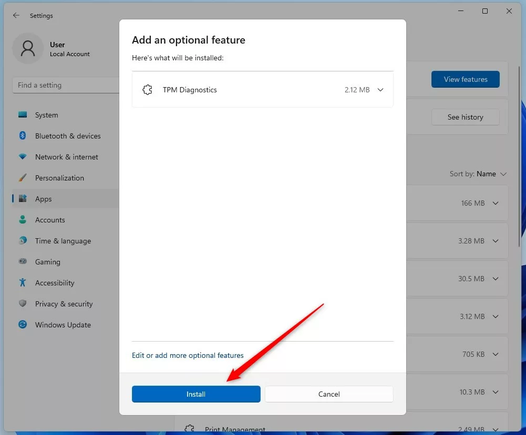Maximize the Settings window
This screenshot has width=526, height=435.
[x=485, y=11]
